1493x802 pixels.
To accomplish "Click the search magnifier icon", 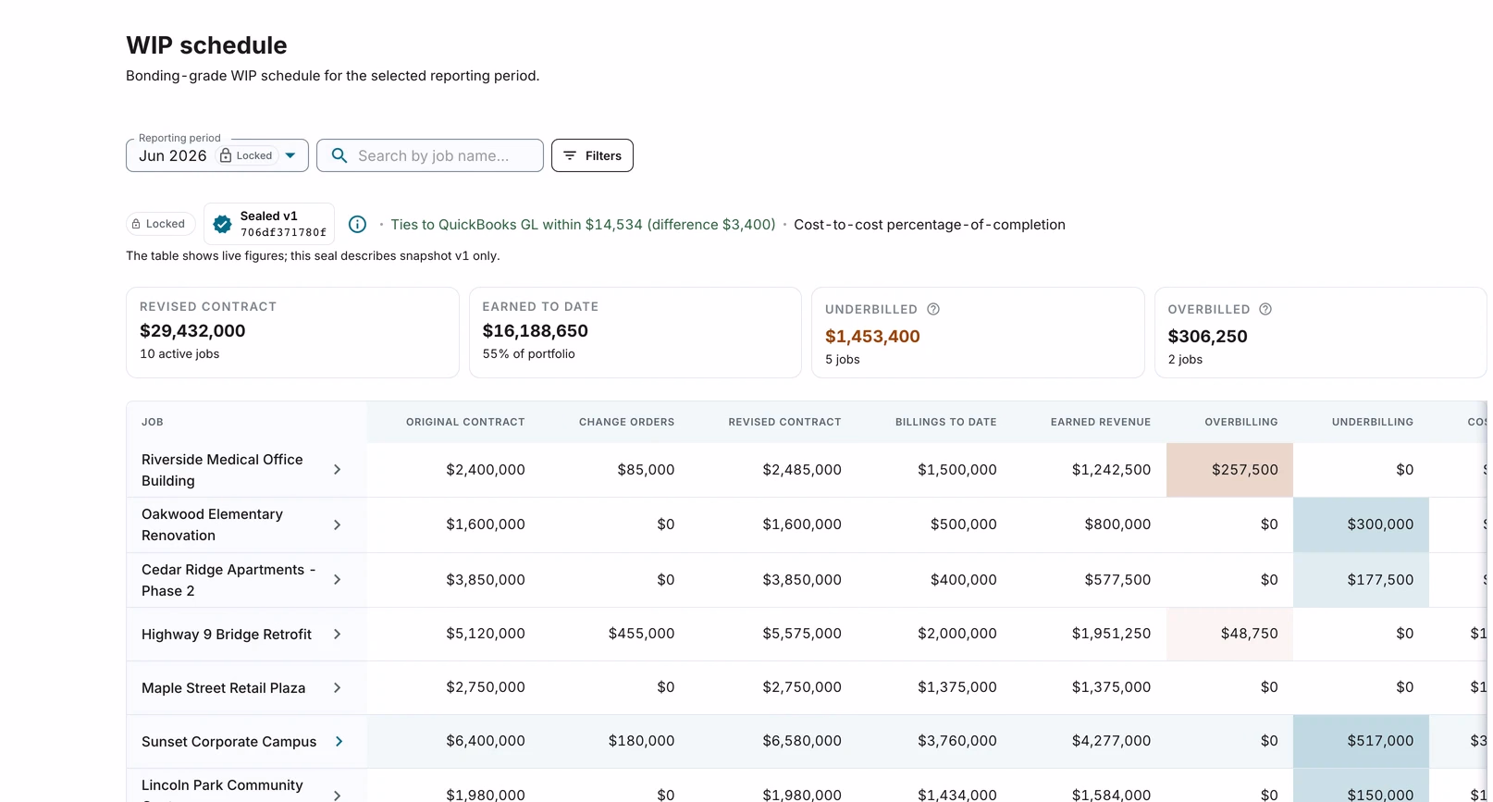I will click(339, 155).
